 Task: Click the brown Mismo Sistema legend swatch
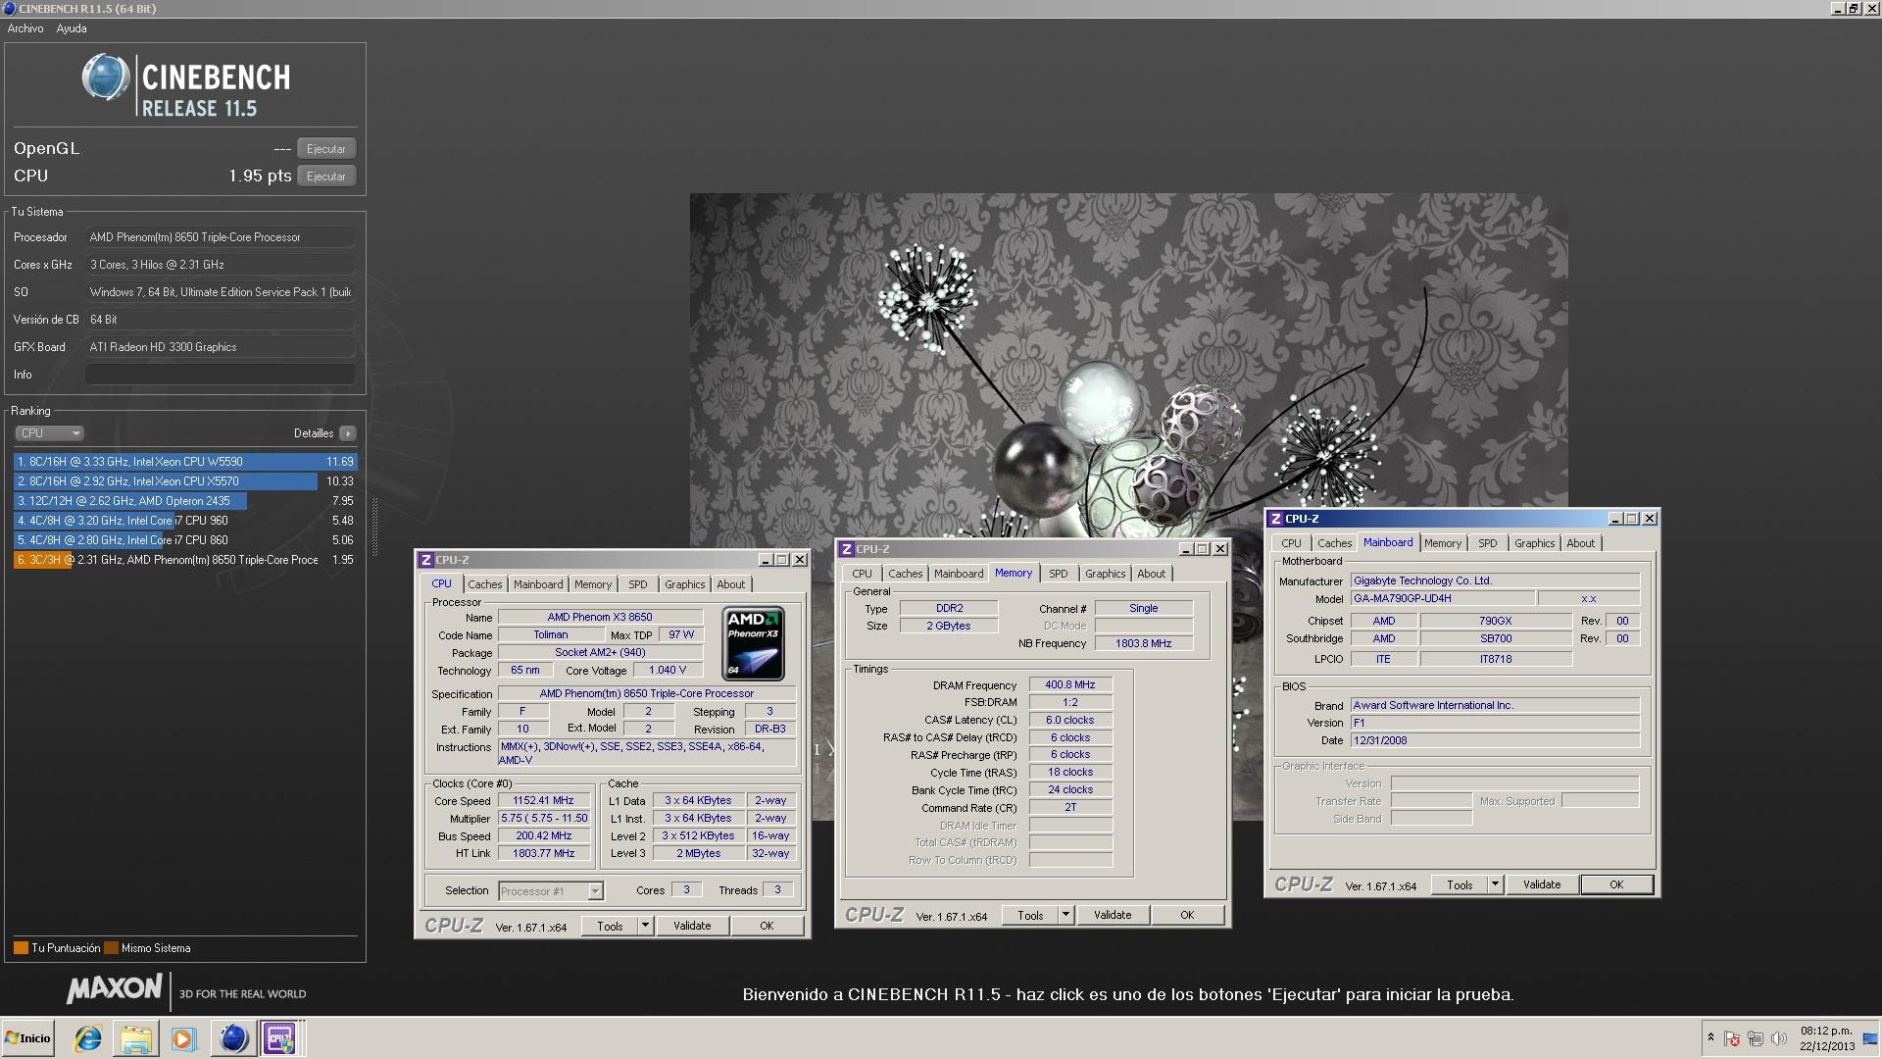tap(111, 948)
